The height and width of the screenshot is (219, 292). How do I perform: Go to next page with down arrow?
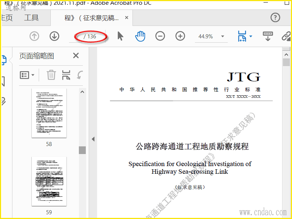tap(54, 36)
